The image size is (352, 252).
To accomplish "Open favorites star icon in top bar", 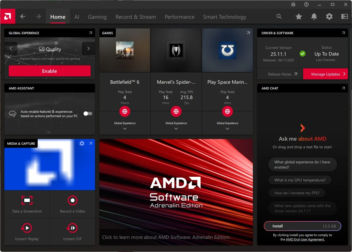I will click(x=299, y=17).
